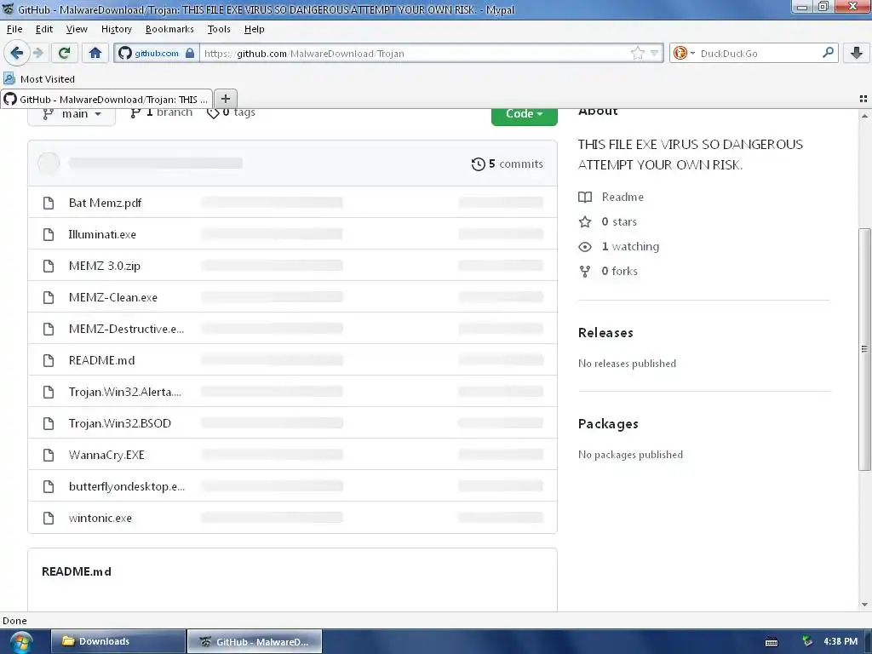Click the file icon beside wintonic.exe
Viewport: 872px width, 654px height.
tap(49, 518)
